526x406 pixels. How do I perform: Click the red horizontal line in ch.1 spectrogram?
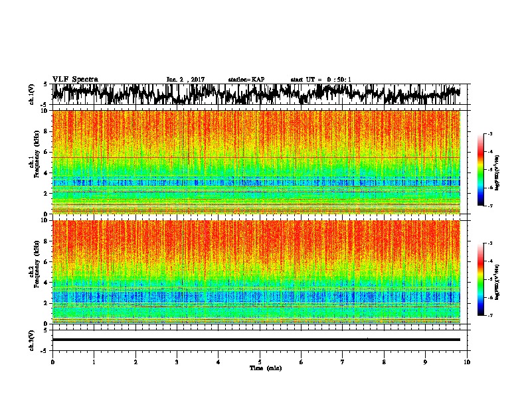coord(256,157)
